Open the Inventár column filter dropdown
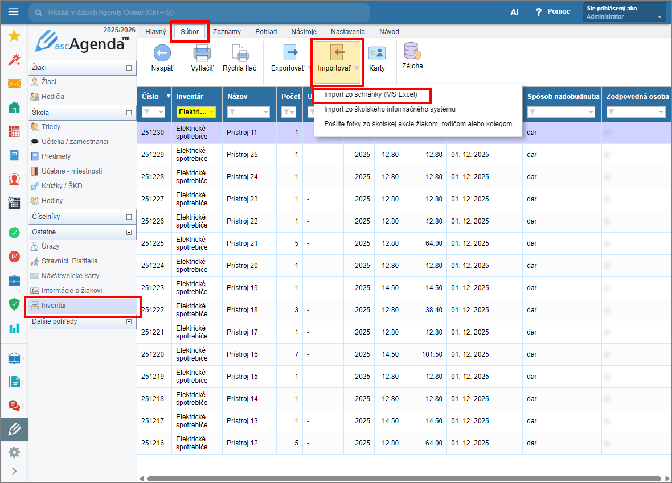672x483 pixels. [x=212, y=113]
